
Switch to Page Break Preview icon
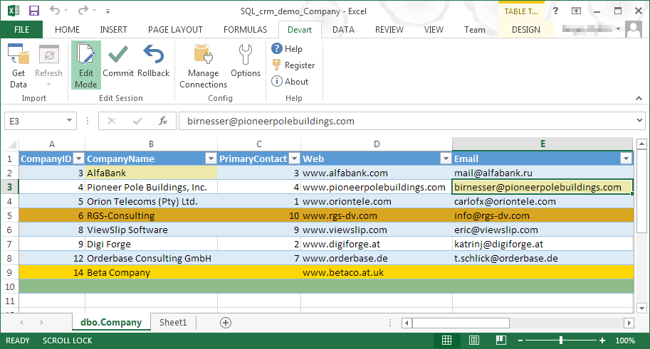(x=501, y=340)
